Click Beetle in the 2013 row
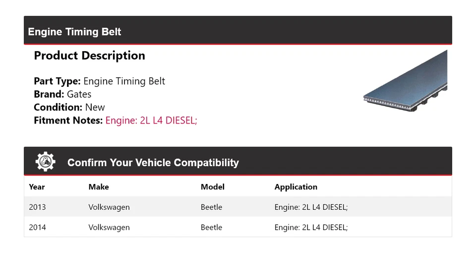 [x=211, y=207]
